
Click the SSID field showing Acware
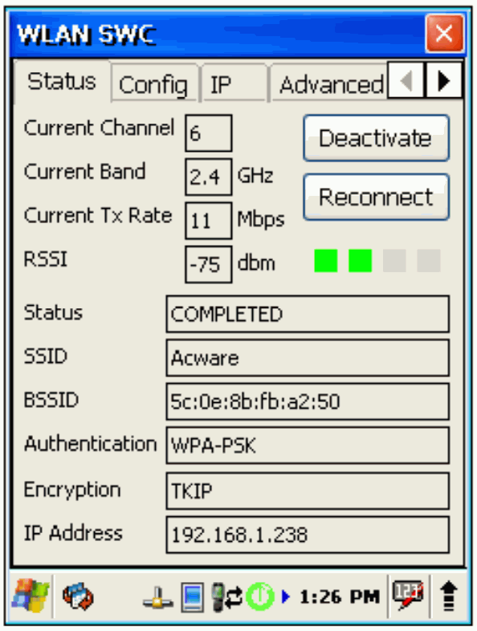pyautogui.click(x=308, y=358)
